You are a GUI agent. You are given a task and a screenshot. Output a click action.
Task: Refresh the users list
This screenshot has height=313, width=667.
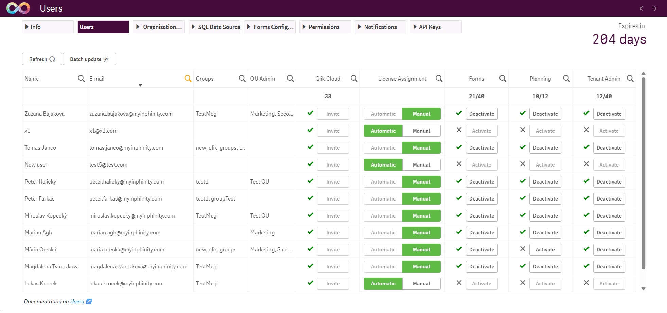pos(42,59)
